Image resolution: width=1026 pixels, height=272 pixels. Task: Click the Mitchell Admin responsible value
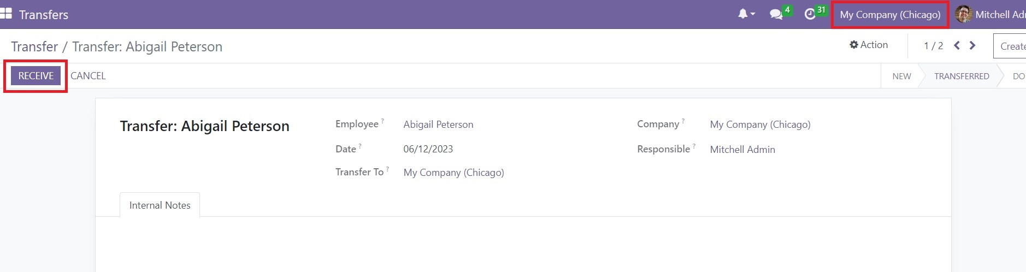(742, 150)
